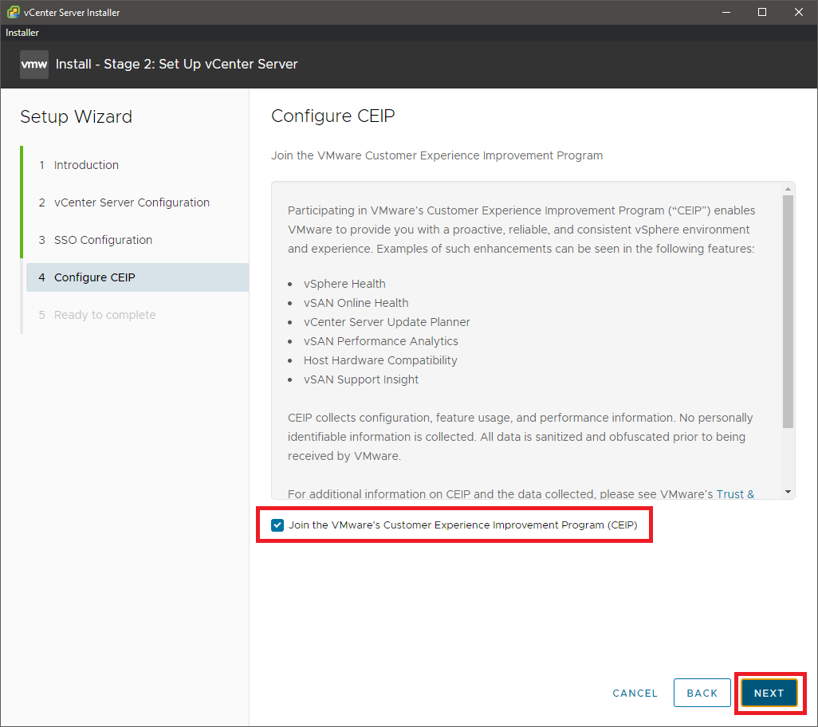Uncheck Join VMware's CEIP checkbox
The width and height of the screenshot is (818, 727).
tap(277, 525)
